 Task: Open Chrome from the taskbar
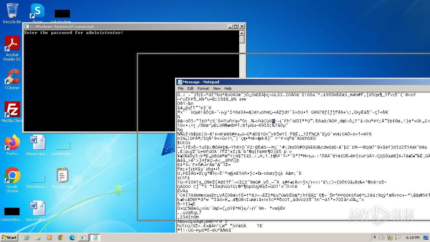61,238
